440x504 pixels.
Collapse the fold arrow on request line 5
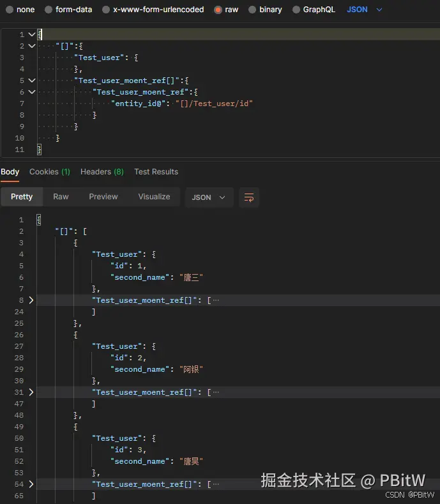click(31, 80)
